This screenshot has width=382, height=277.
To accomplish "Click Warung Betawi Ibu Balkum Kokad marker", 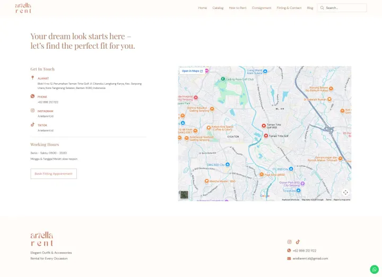I will 331,89.
